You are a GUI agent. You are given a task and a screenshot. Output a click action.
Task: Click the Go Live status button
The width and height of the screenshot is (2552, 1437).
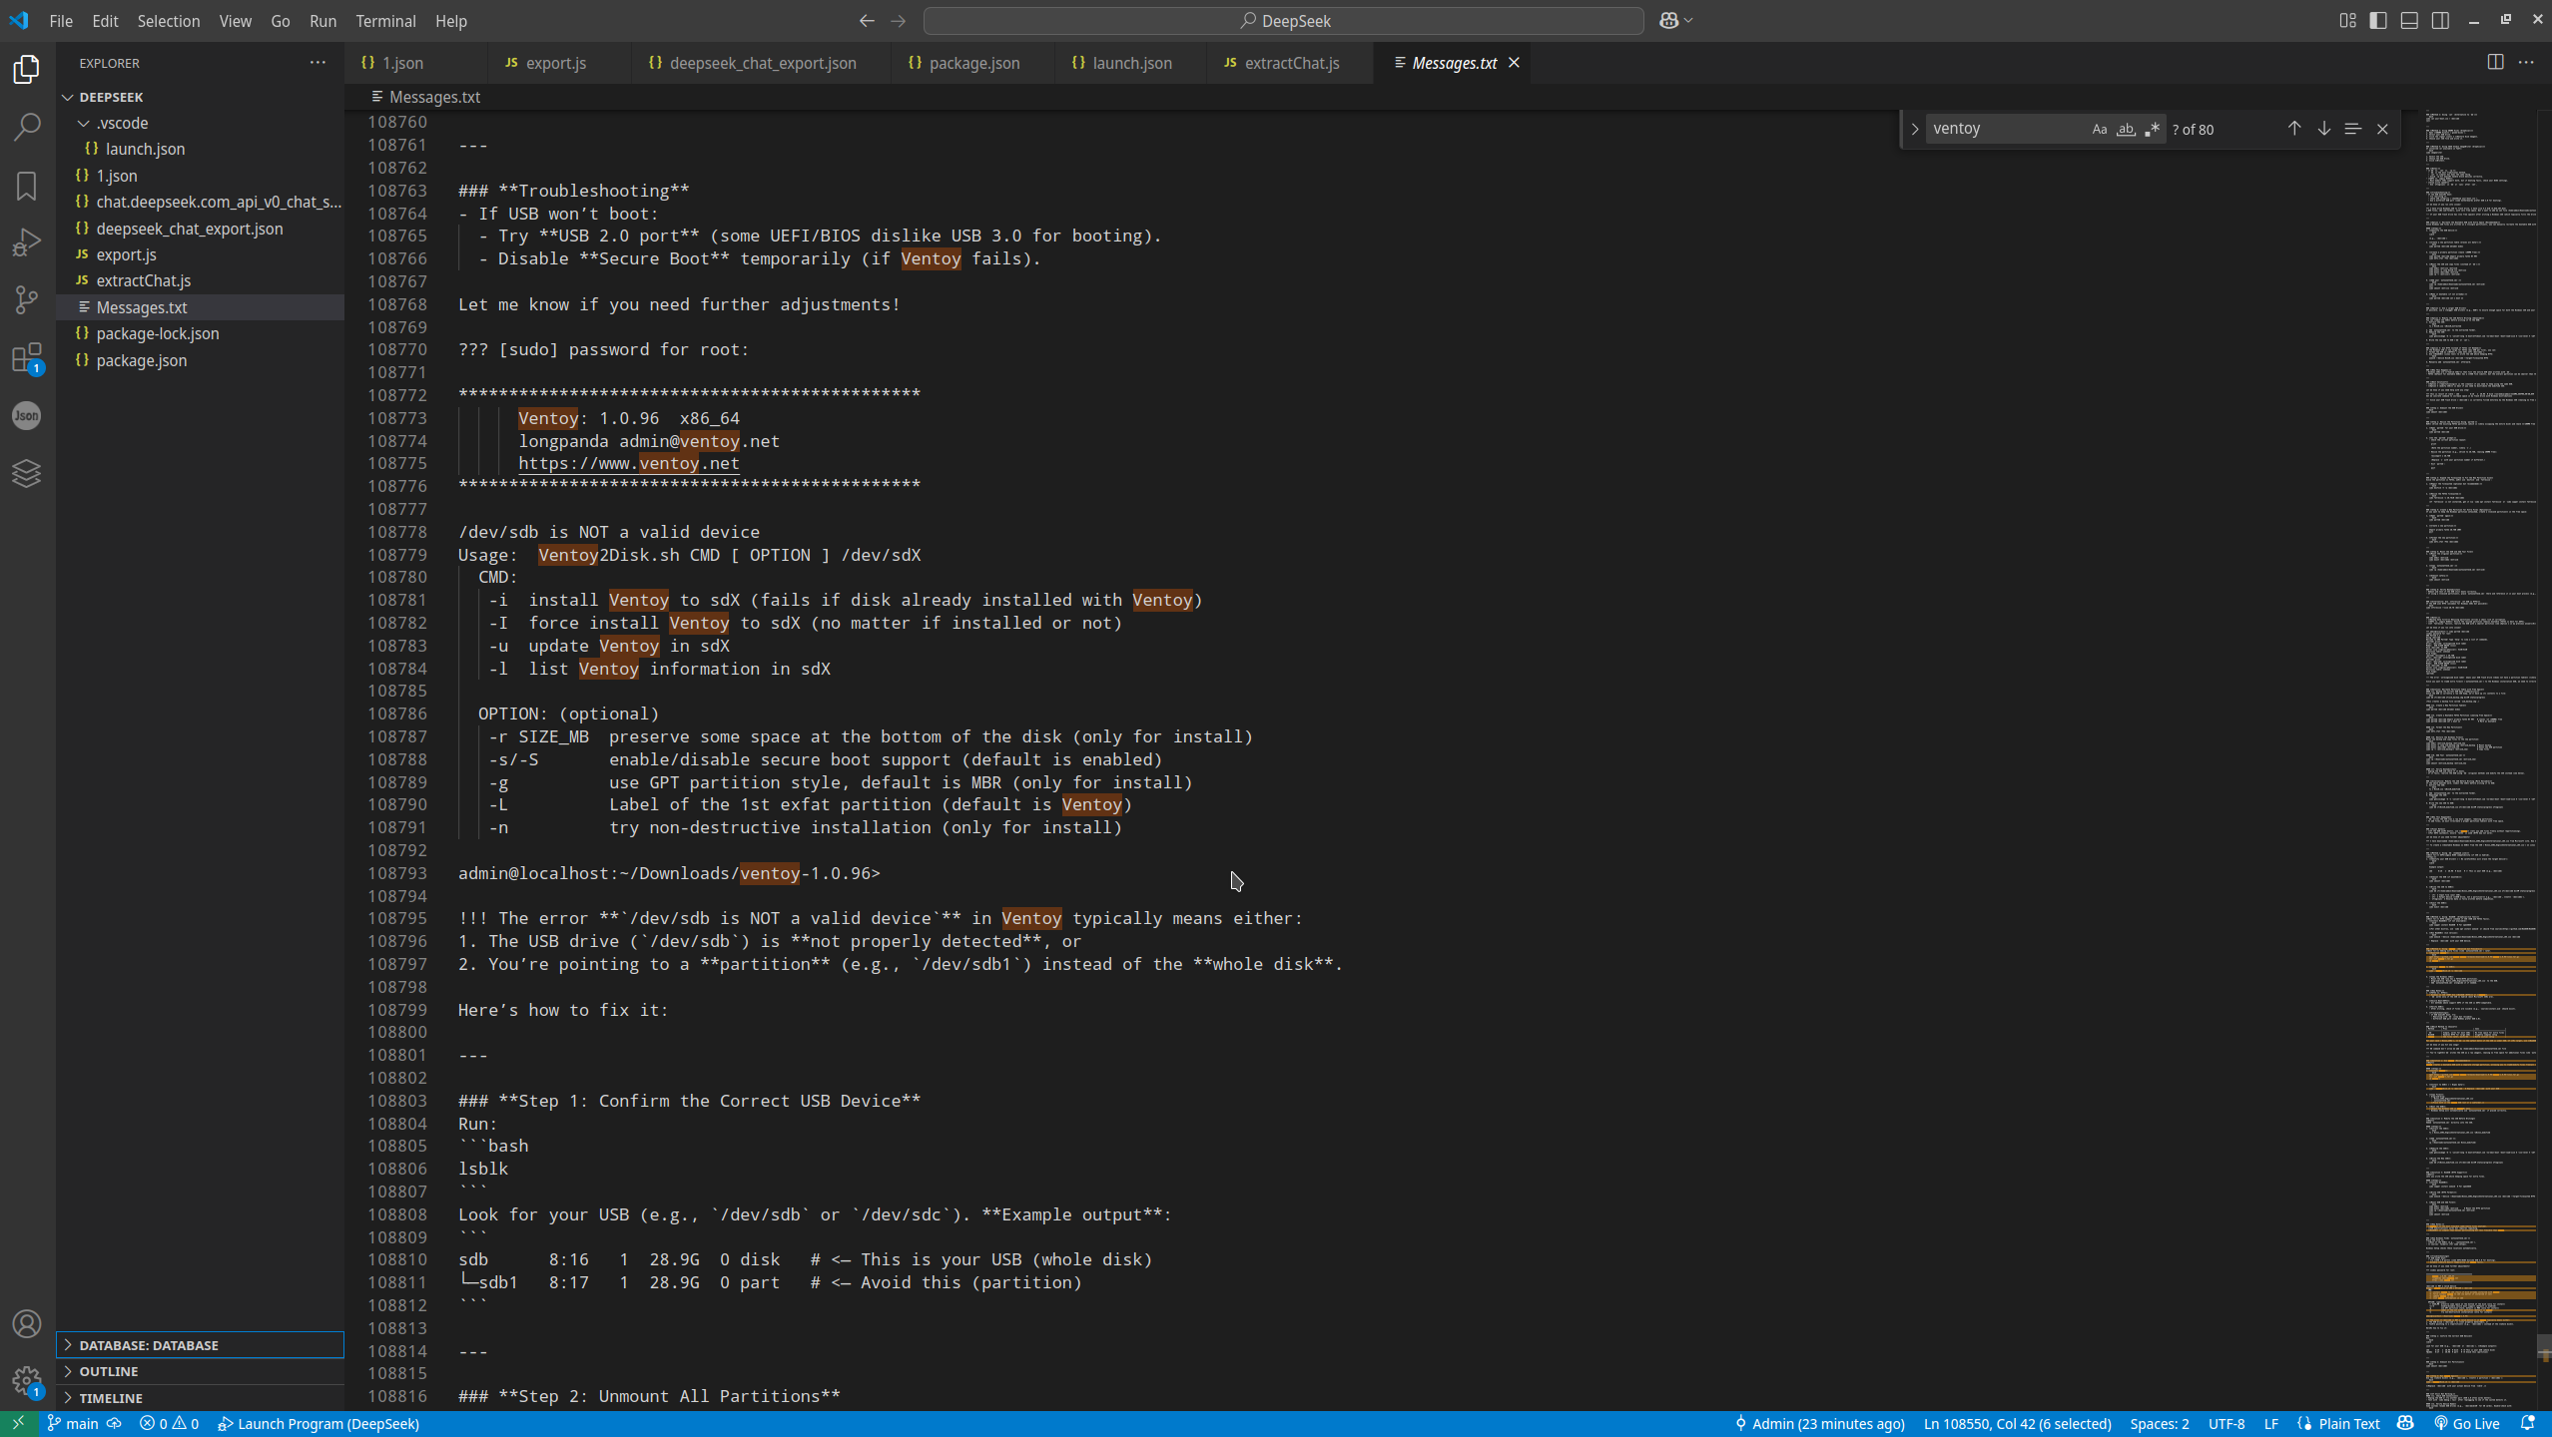coord(2467,1424)
